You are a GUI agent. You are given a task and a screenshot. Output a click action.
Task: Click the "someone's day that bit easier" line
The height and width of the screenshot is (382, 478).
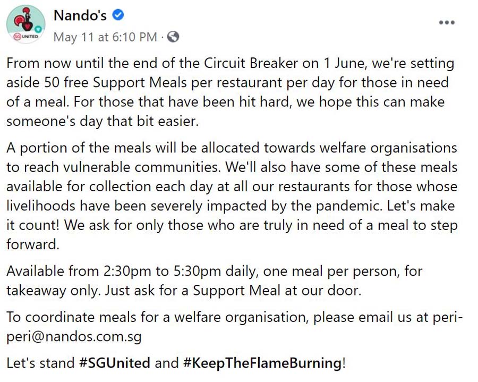102,121
